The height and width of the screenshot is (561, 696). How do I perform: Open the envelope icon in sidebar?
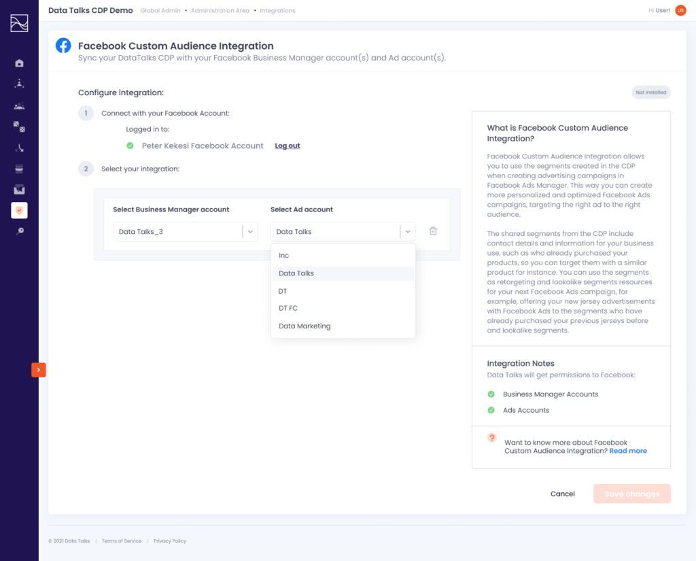(19, 190)
